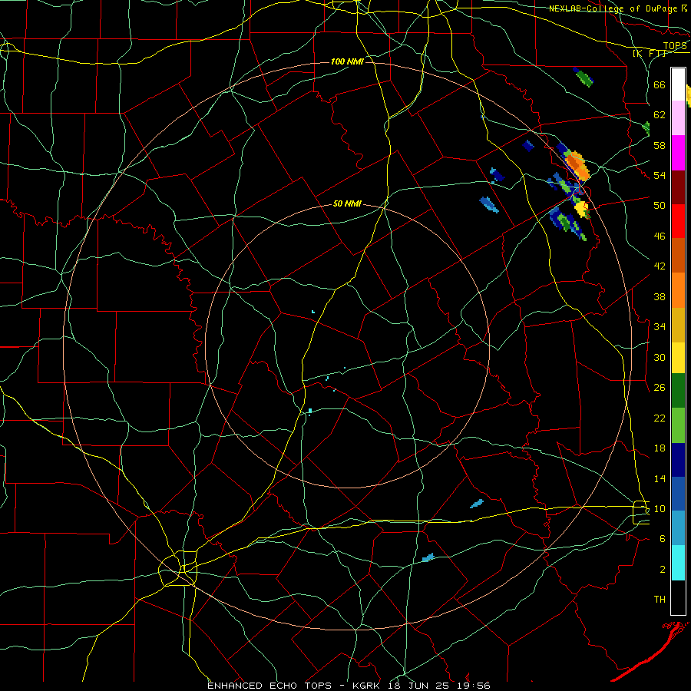Click legend value '46'
The image size is (691, 691).
point(660,236)
